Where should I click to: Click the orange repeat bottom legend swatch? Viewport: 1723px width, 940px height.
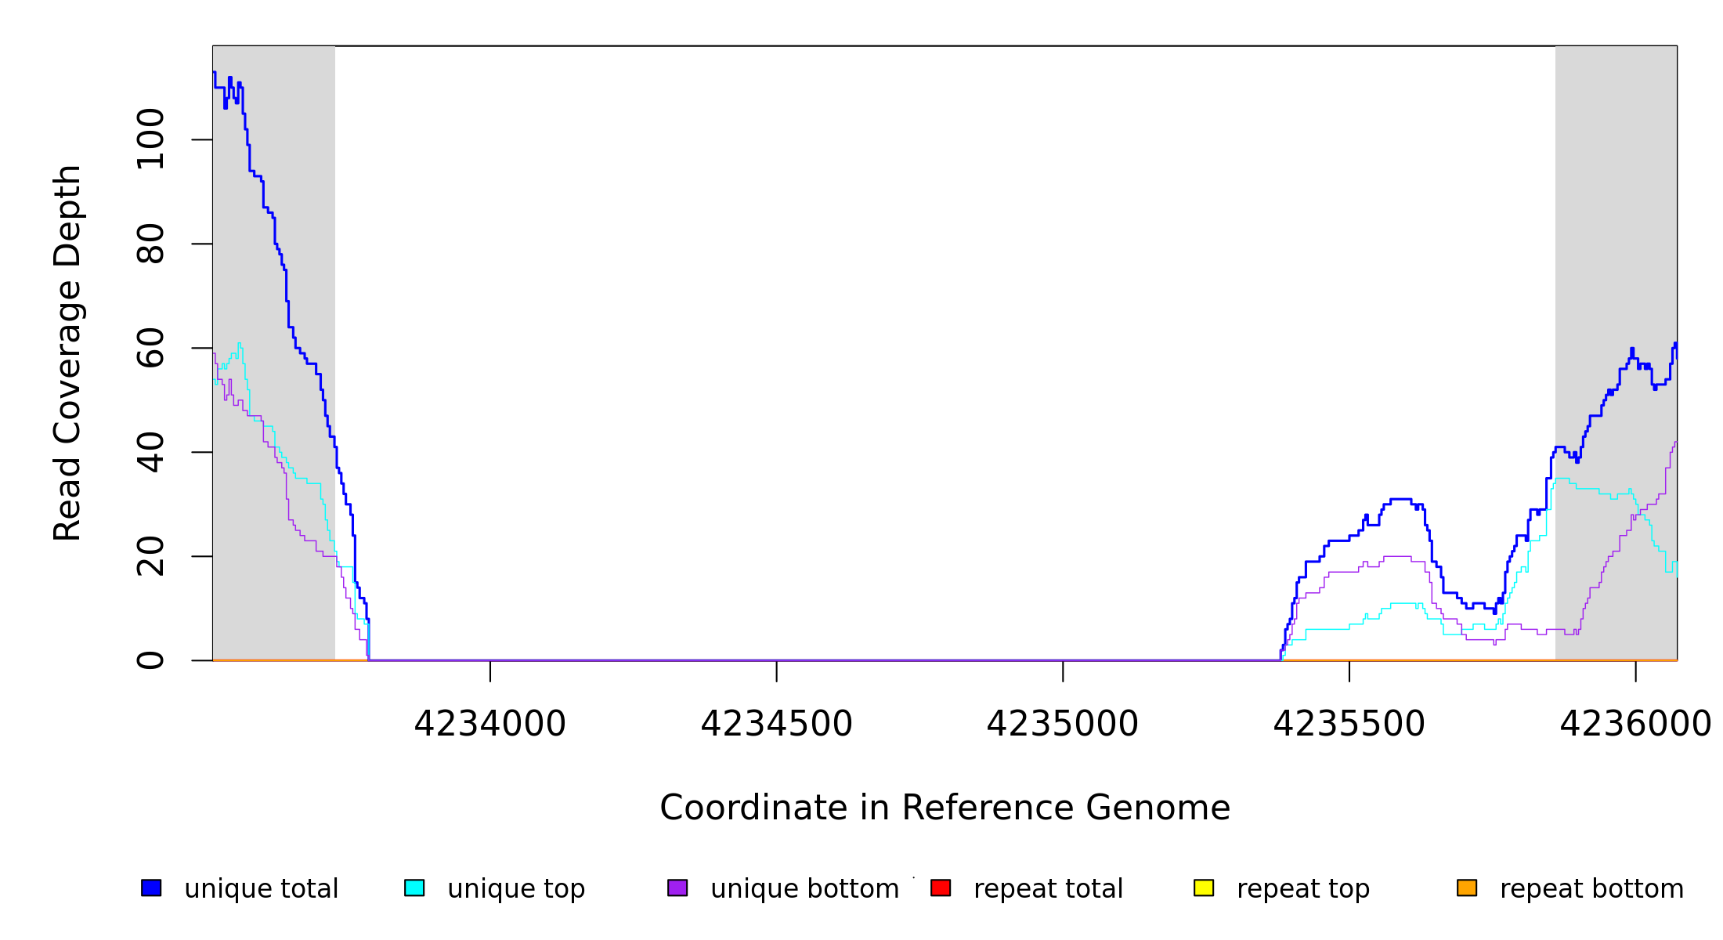click(1467, 888)
